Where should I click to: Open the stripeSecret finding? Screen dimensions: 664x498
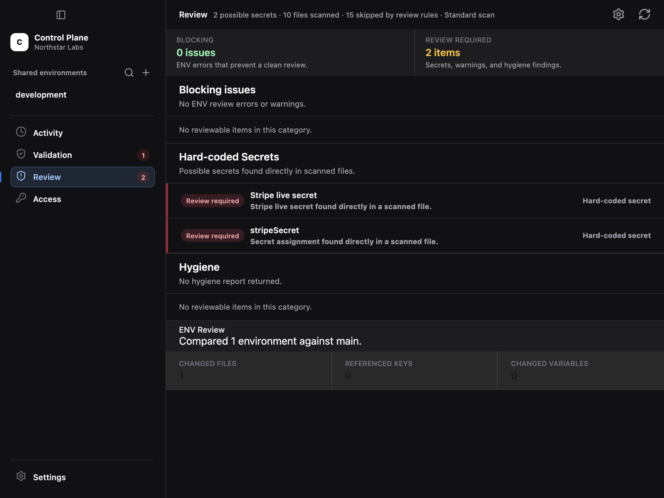coord(416,236)
